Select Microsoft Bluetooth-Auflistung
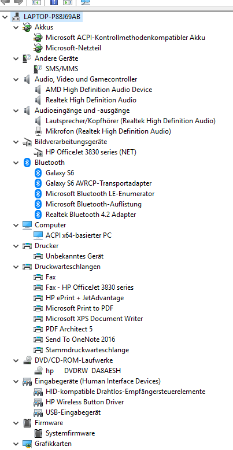 94,204
